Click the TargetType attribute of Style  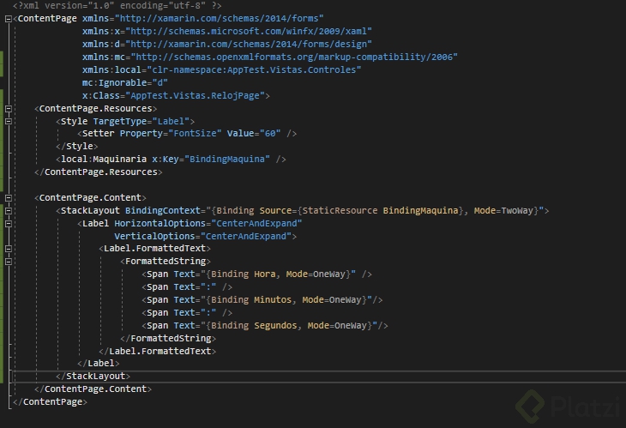(120, 122)
